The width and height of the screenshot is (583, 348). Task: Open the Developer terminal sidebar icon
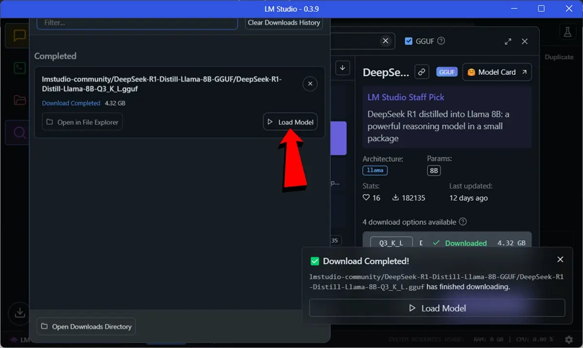(19, 68)
